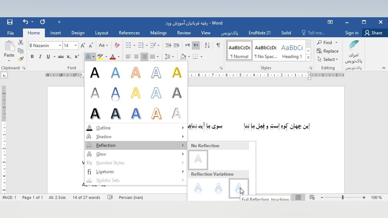
Task: Toggle Italic formatting
Action: pos(40,57)
